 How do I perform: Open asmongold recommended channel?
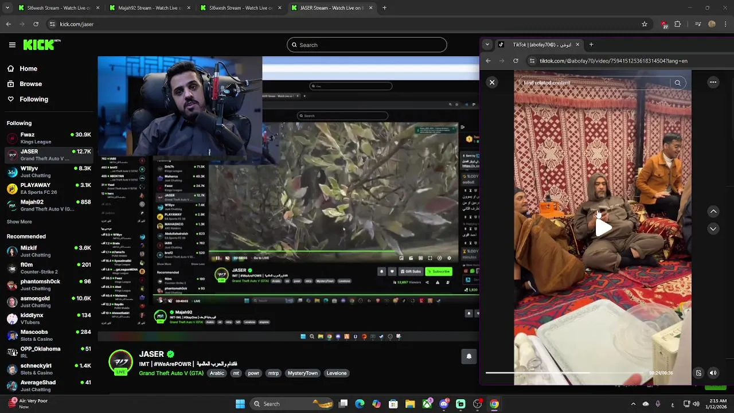[49, 302]
